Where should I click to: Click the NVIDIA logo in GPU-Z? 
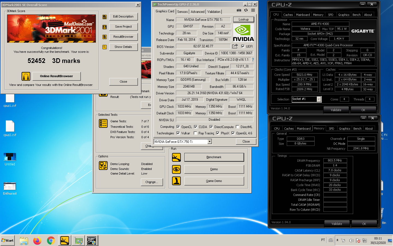click(x=243, y=33)
